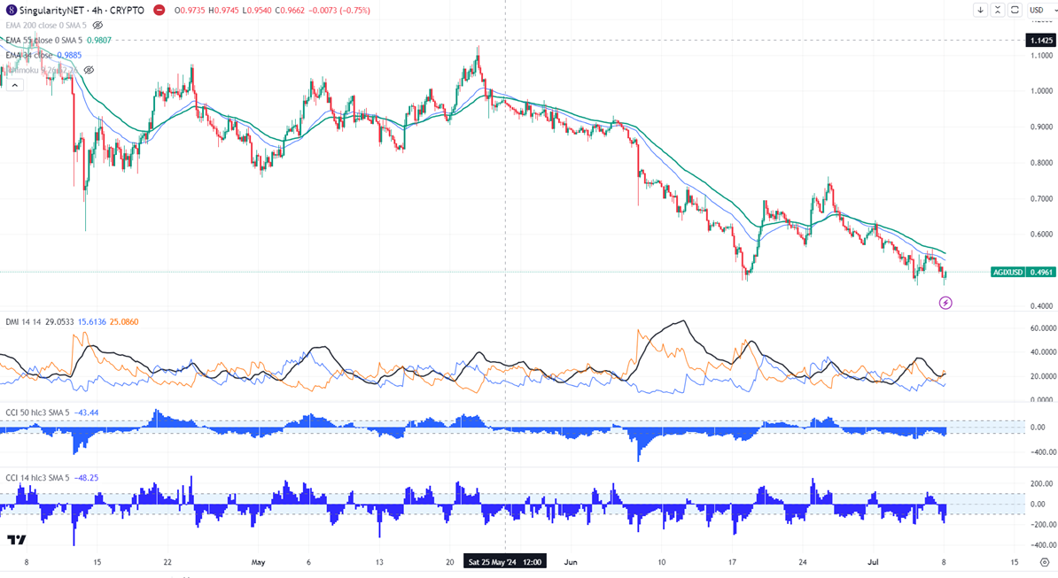
Task: Click the CCI 50 value −43.44
Action: pyautogui.click(x=86, y=412)
